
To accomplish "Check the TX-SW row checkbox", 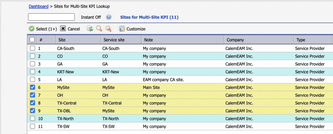I will [32, 126].
